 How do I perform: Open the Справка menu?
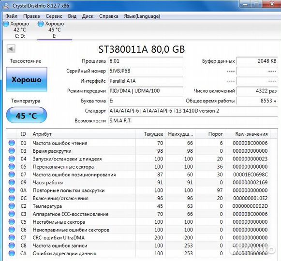coord(109,16)
